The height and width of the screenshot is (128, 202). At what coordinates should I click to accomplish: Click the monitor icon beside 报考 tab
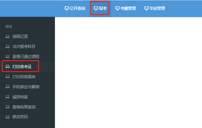pyautogui.click(x=96, y=8)
